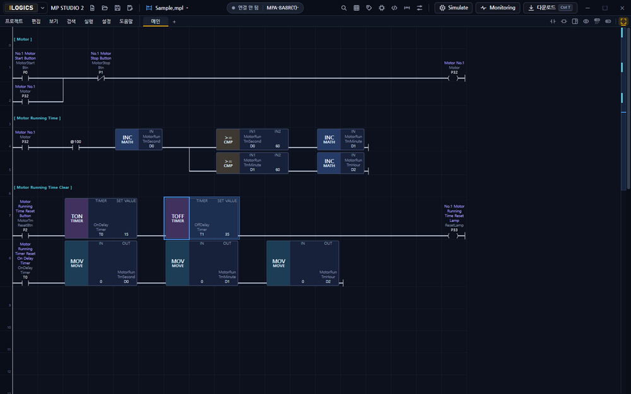
Task: Click the Save As icon with pencil
Action: click(x=130, y=8)
